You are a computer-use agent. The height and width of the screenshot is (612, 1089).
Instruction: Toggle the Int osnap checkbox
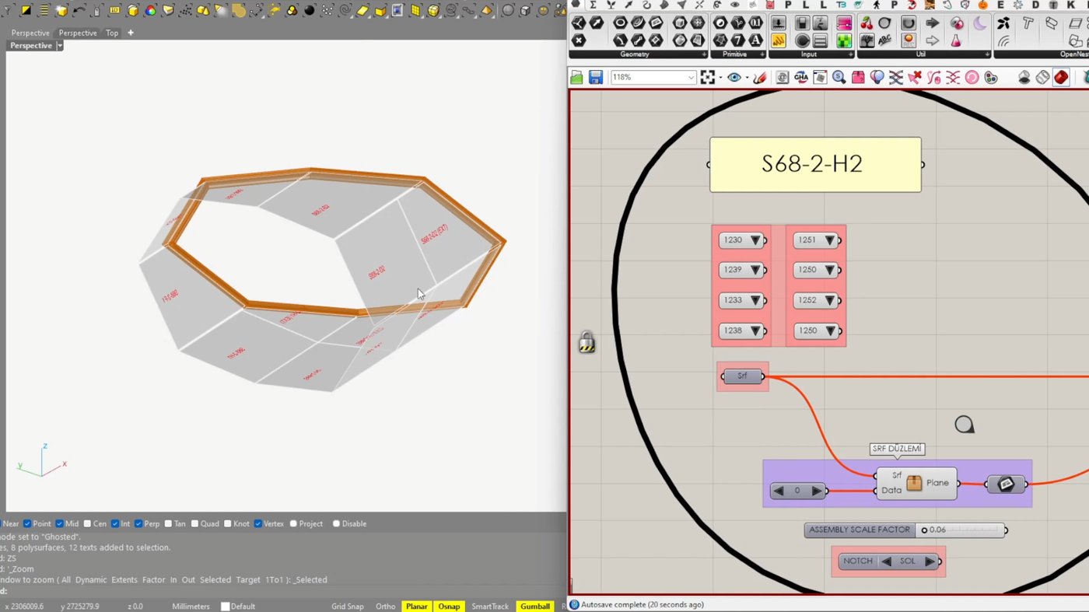coord(114,524)
